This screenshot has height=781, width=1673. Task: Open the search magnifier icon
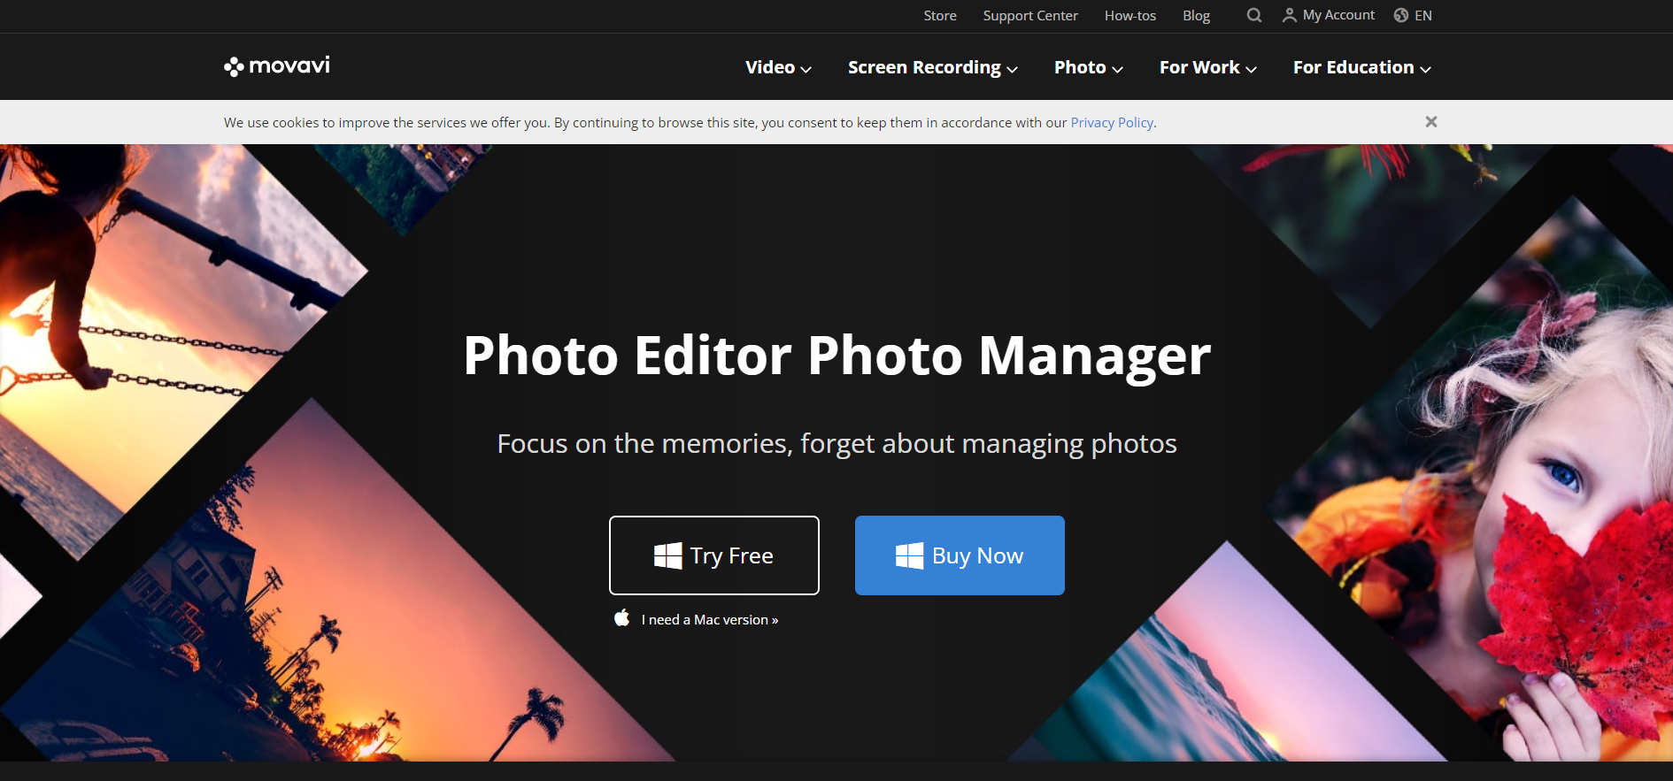tap(1253, 15)
